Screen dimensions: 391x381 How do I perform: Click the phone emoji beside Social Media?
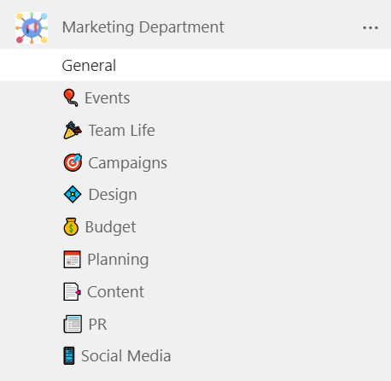tap(69, 356)
